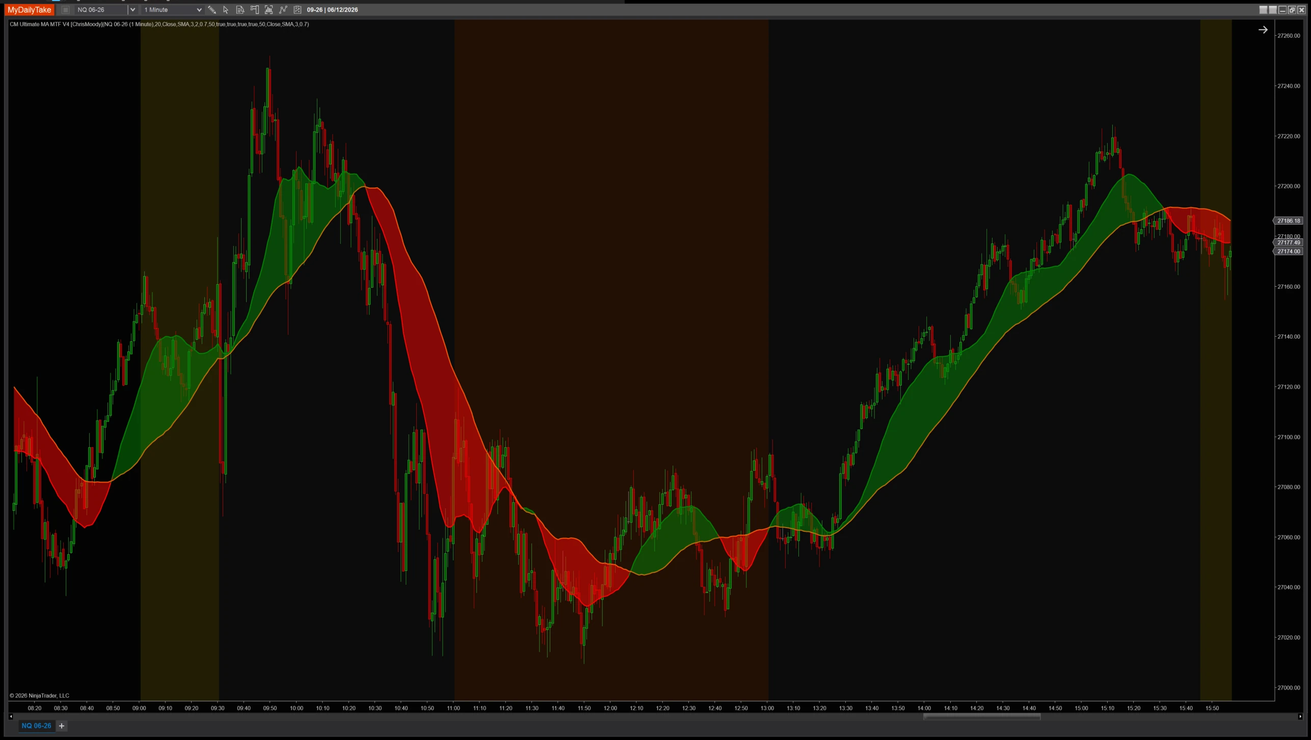Click the 27174.00 price marker

[x=1288, y=251]
